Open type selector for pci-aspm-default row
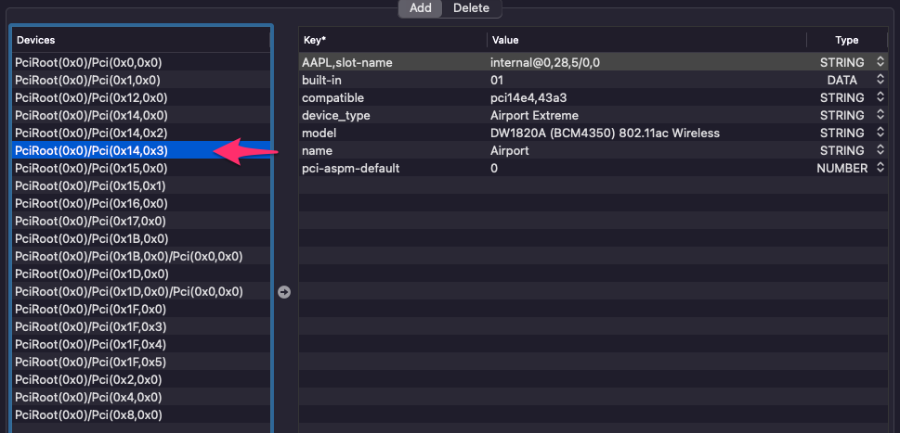 pyautogui.click(x=880, y=168)
